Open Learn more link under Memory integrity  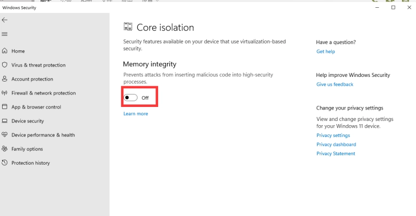tap(136, 114)
